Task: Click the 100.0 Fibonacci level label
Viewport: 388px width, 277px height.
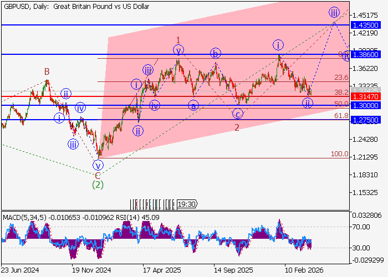Action: click(x=340, y=154)
